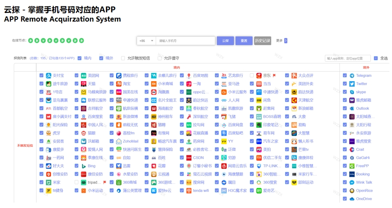Click the 携程旅行 app icon

click(x=119, y=76)
